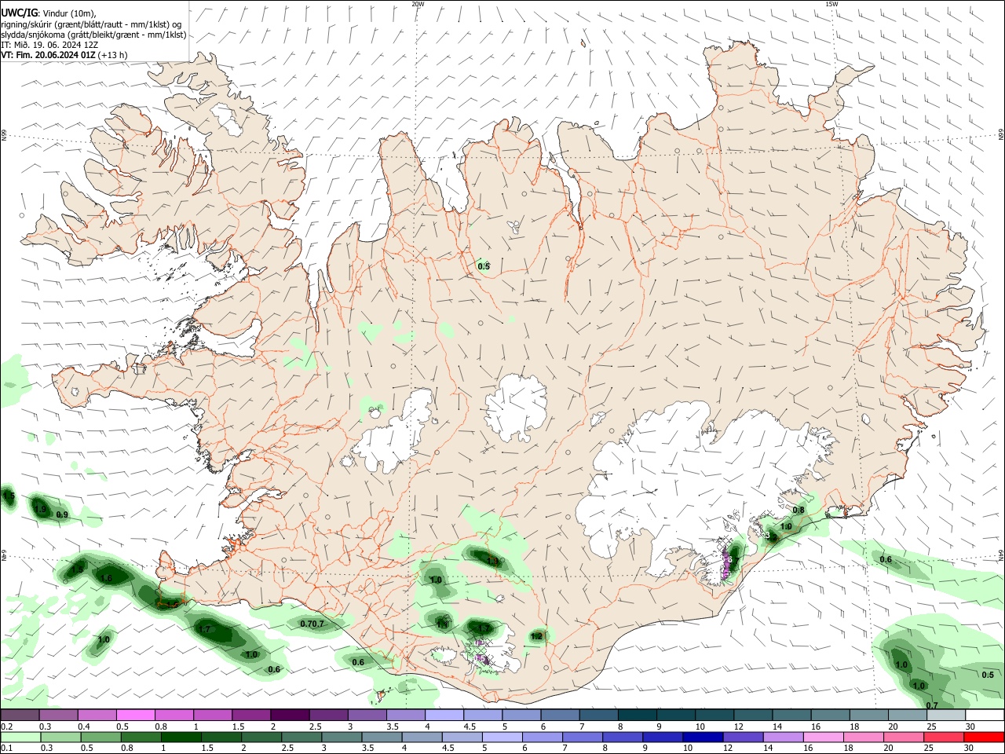Viewport: 1005px width, 754px height.
Task: Click the bright red swatch ending the lower rain scale
Action: pyautogui.click(x=984, y=738)
